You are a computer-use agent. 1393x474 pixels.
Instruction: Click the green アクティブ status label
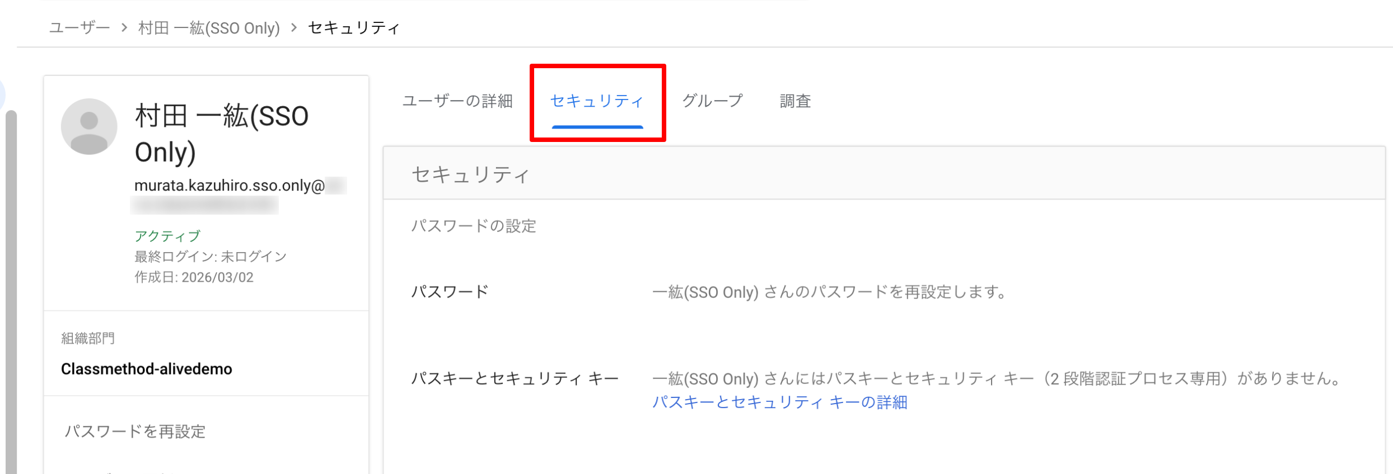[x=167, y=236]
